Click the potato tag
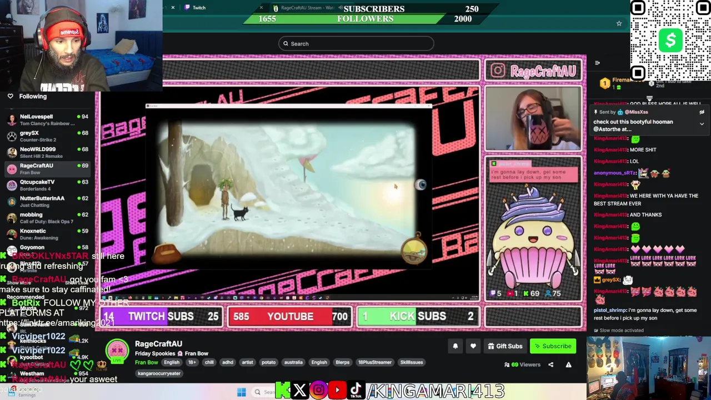 [268, 362]
